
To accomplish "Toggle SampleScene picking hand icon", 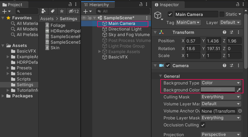I will [89, 18].
